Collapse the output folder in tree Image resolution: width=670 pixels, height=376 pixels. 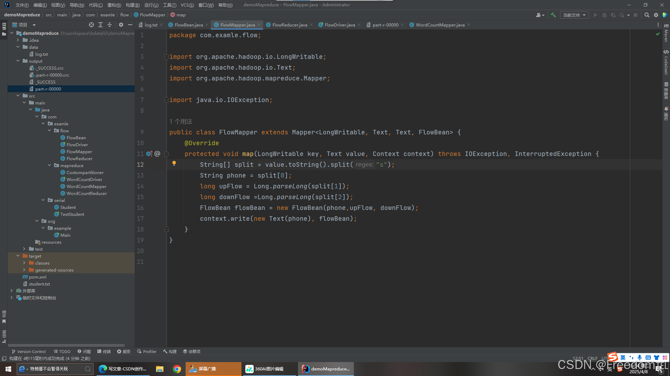pyautogui.click(x=18, y=61)
